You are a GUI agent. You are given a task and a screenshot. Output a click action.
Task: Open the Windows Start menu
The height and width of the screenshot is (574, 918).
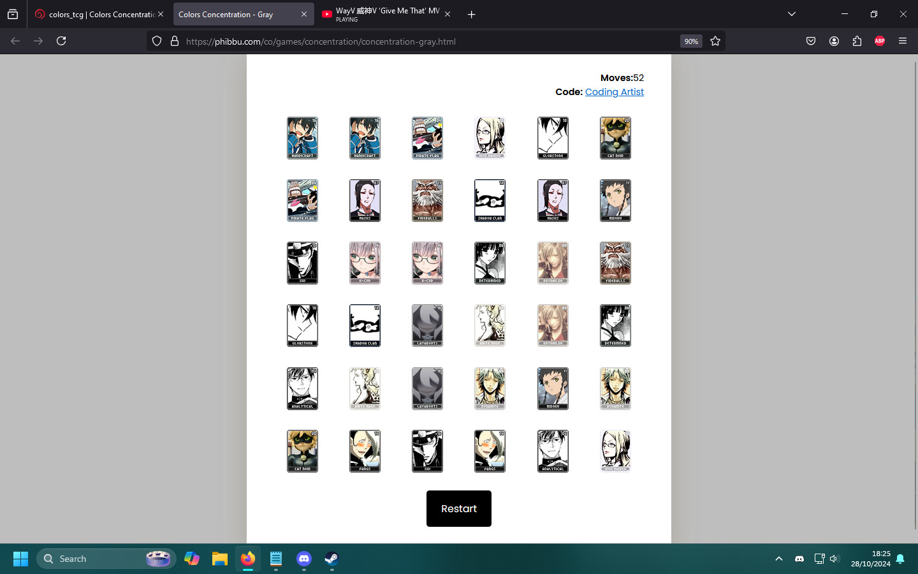[x=20, y=559]
